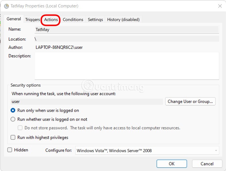
Task: View the History (disabled) tab
Action: [x=123, y=20]
